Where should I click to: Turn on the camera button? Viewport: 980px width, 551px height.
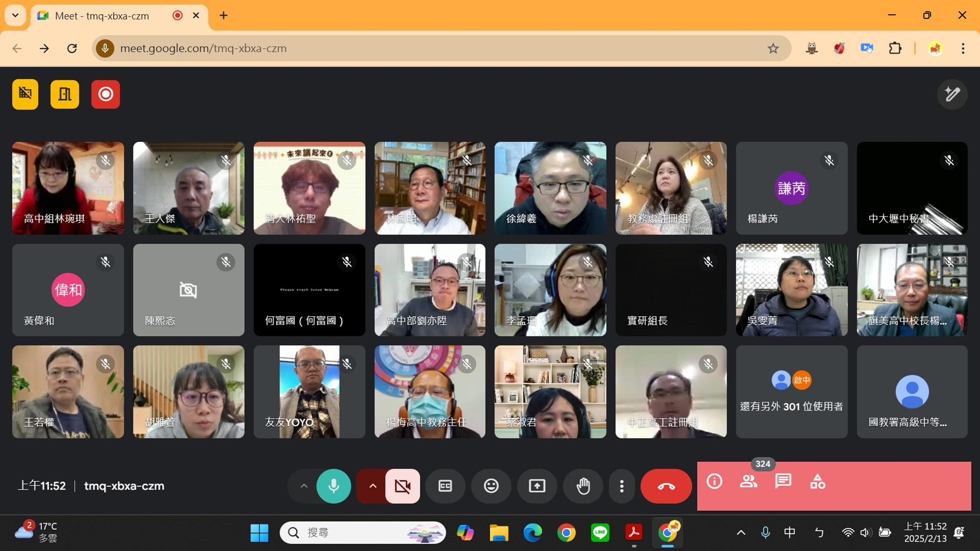(x=403, y=486)
